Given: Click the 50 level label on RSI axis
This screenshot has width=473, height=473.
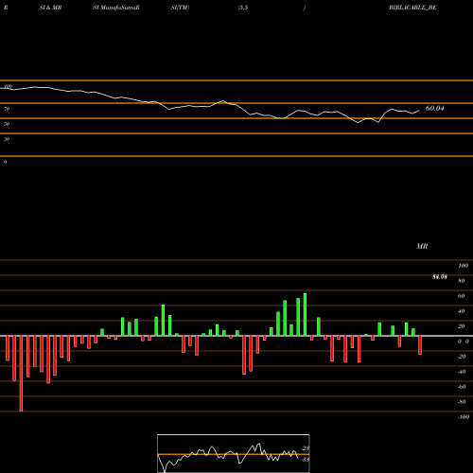Looking at the screenshot, I should click(x=7, y=124).
